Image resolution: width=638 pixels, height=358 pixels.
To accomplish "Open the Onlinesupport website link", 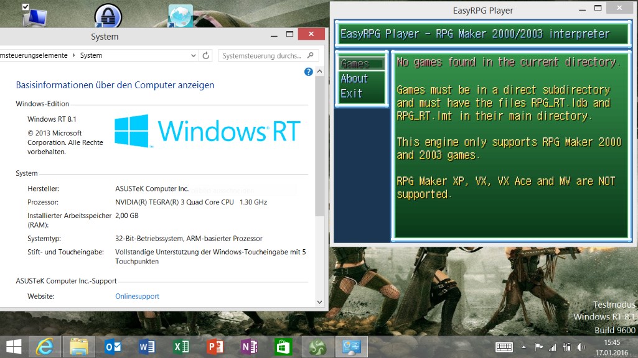I will [x=137, y=296].
